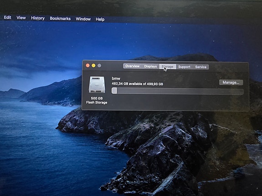The image size is (262, 196).
Task: Select the bmw volume name
Action: 116,78
